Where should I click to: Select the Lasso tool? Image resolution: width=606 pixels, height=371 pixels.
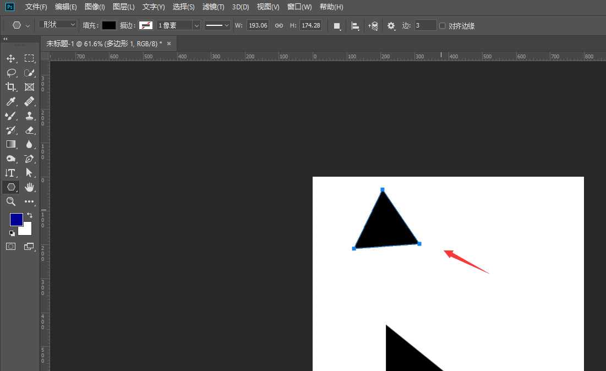pos(10,73)
